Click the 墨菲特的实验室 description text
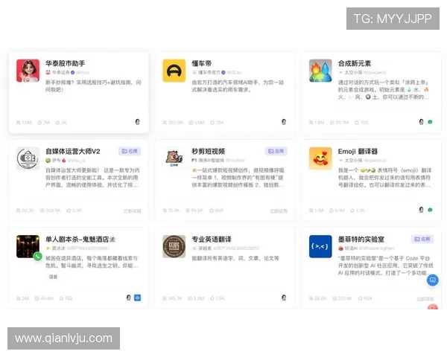The height and width of the screenshot is (357, 447). coord(385,266)
